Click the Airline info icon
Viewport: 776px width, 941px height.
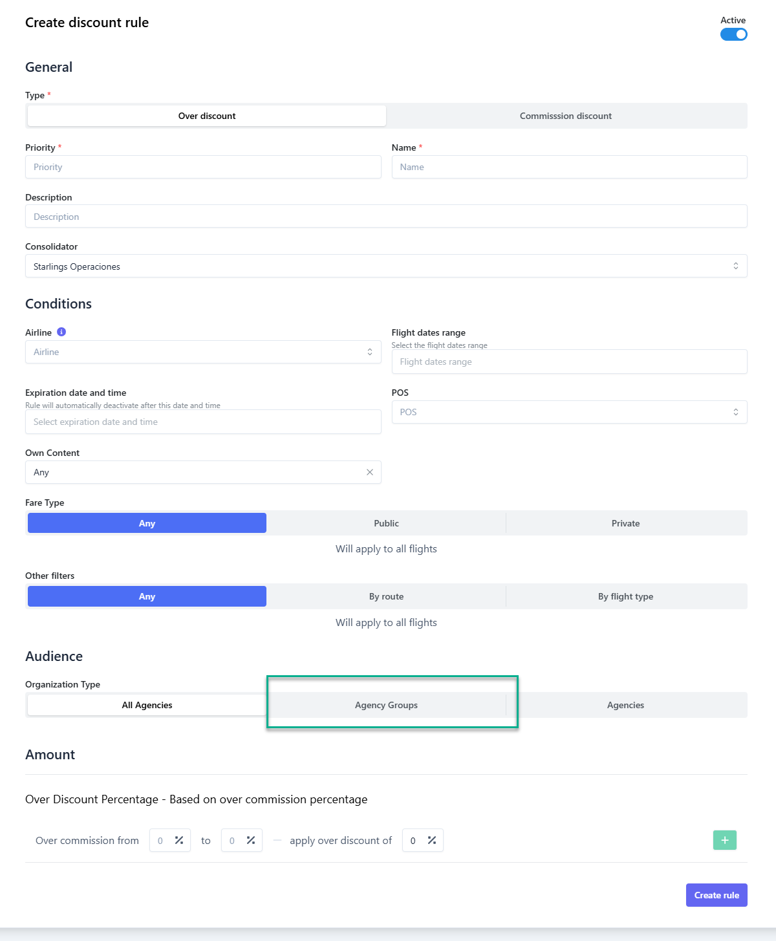[61, 332]
